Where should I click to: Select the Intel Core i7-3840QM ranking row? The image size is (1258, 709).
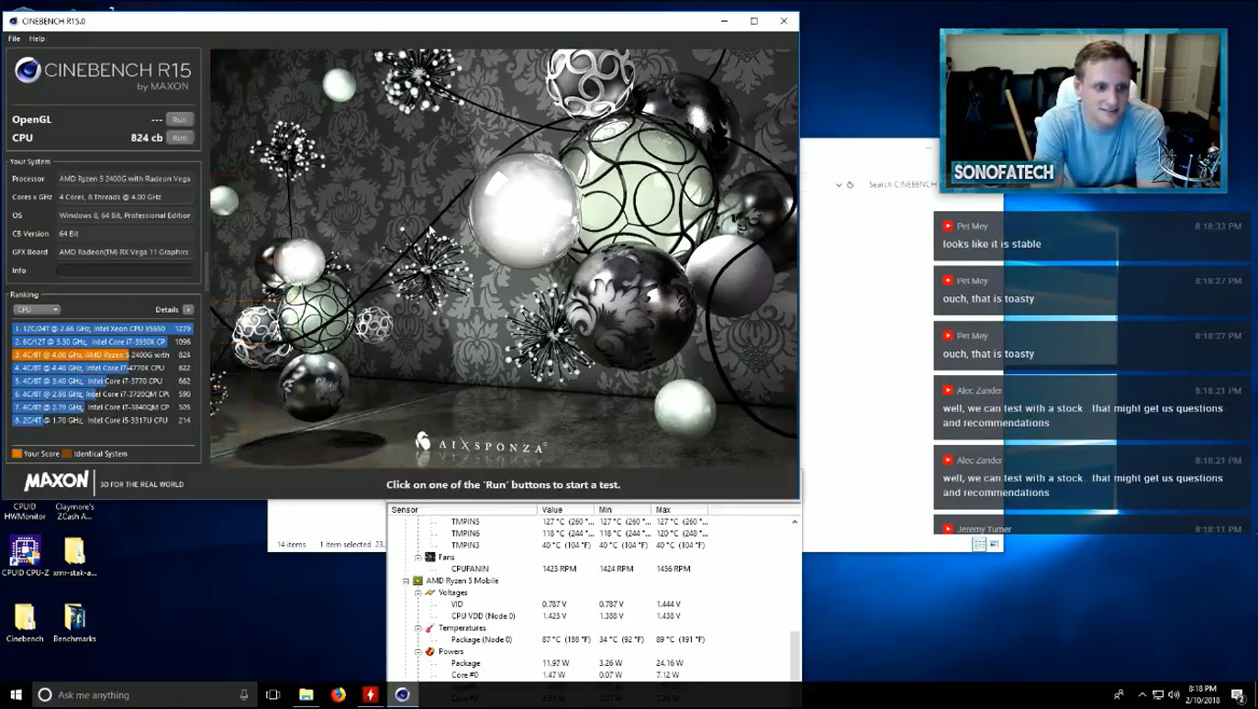pyautogui.click(x=103, y=406)
